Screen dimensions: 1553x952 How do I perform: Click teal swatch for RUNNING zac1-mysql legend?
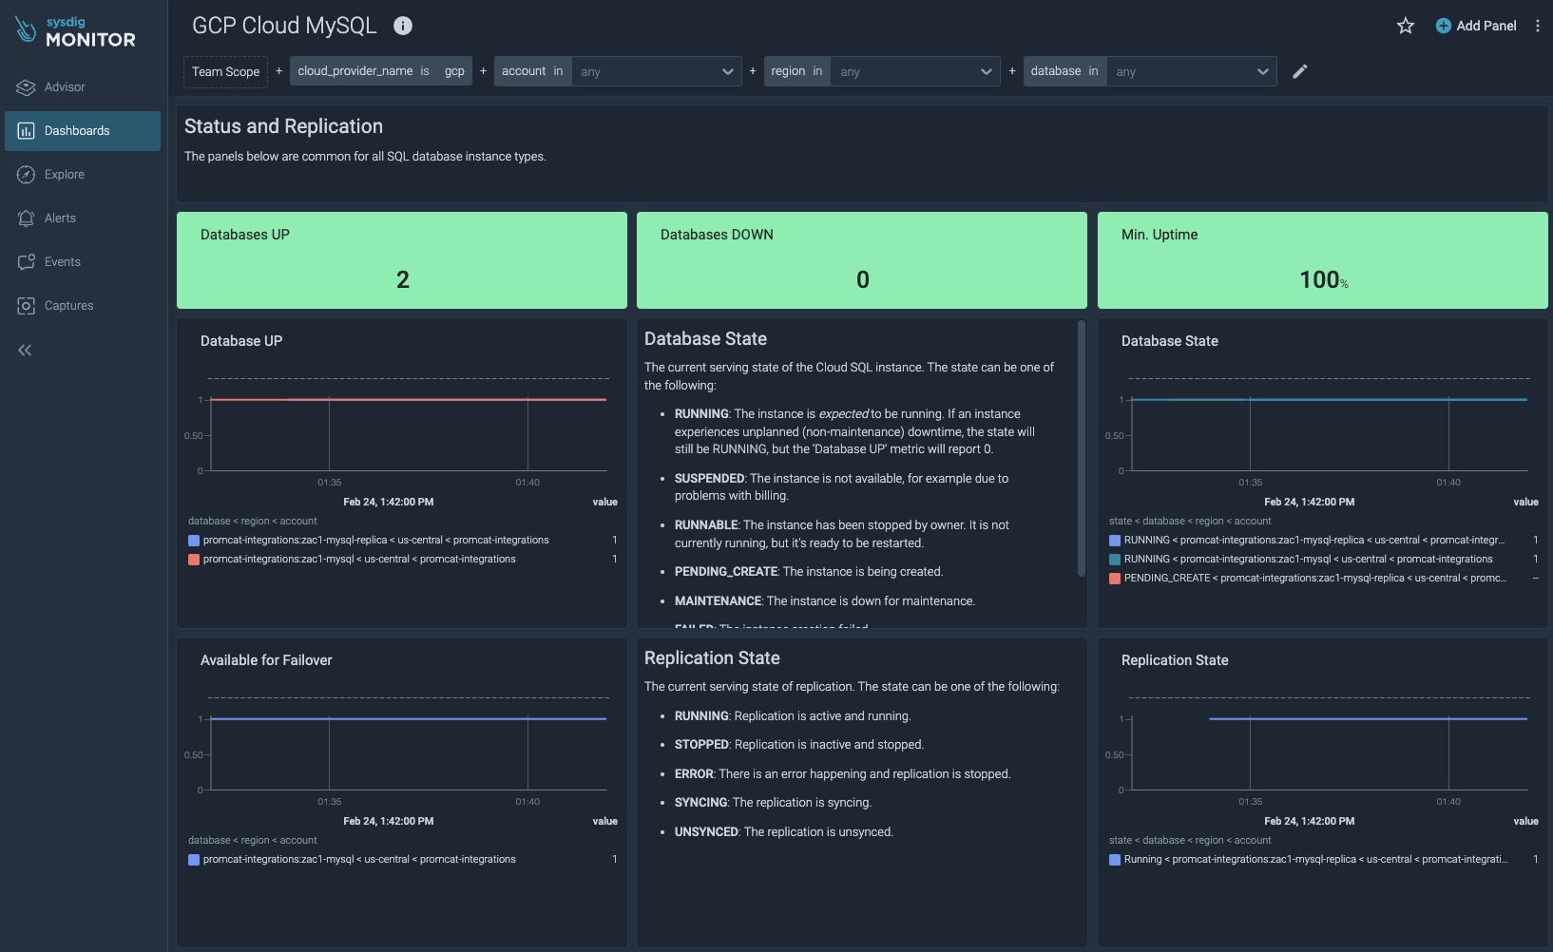(1115, 560)
